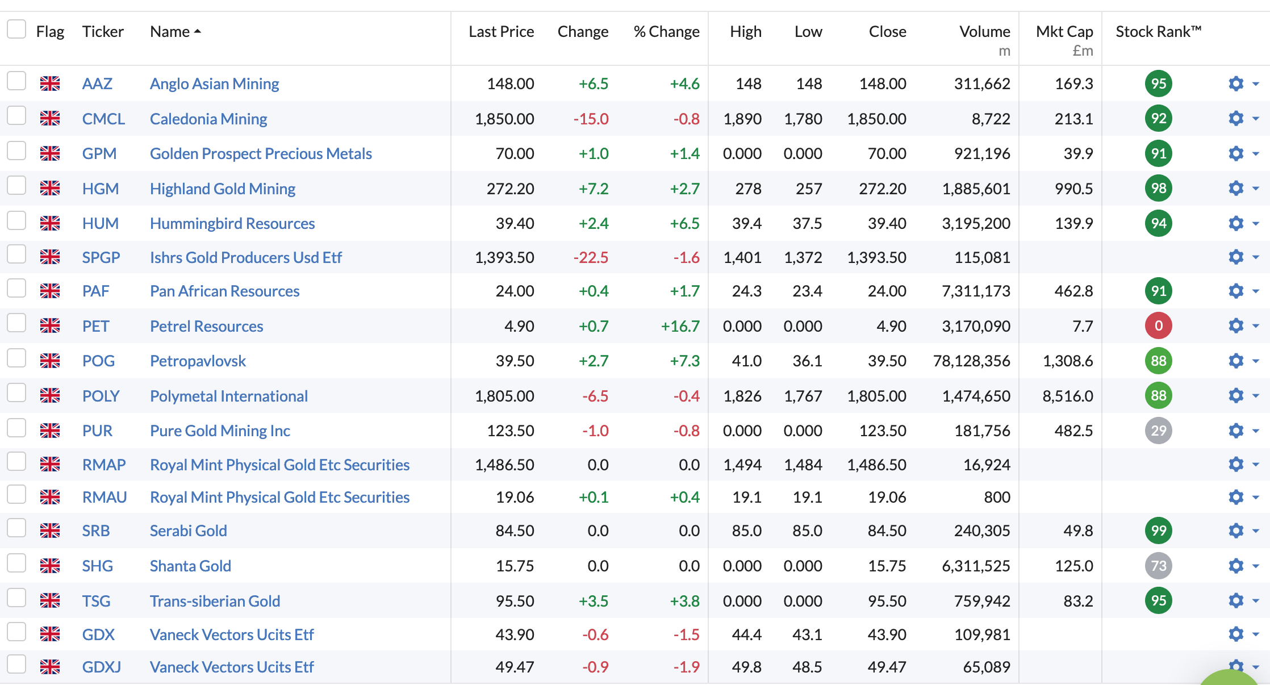Open the gear settings for Caledonia Mining
This screenshot has width=1270, height=685.
pos(1236,118)
